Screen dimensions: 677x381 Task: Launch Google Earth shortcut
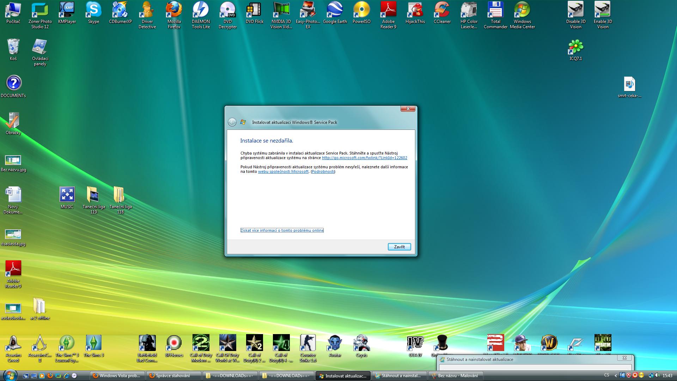coord(335,11)
